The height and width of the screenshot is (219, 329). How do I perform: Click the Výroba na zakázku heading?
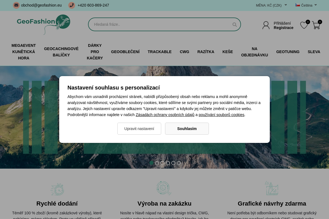(x=164, y=204)
